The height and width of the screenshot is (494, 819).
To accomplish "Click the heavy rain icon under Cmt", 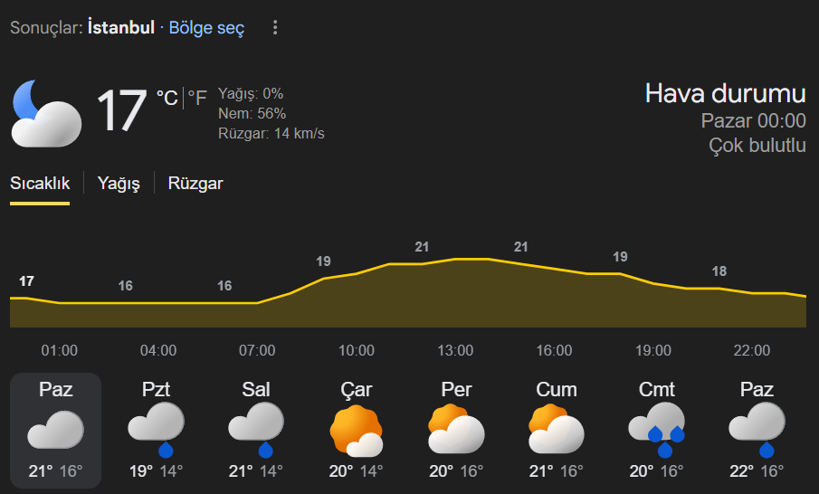I will pos(657,430).
